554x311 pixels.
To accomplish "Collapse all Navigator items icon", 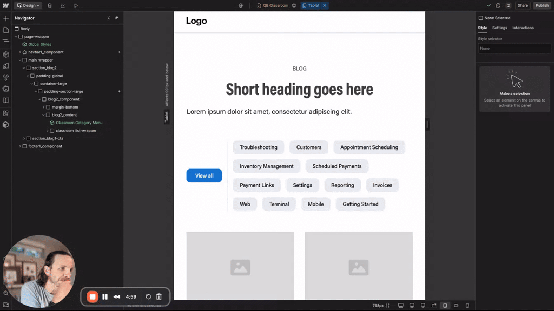I will tap(108, 18).
